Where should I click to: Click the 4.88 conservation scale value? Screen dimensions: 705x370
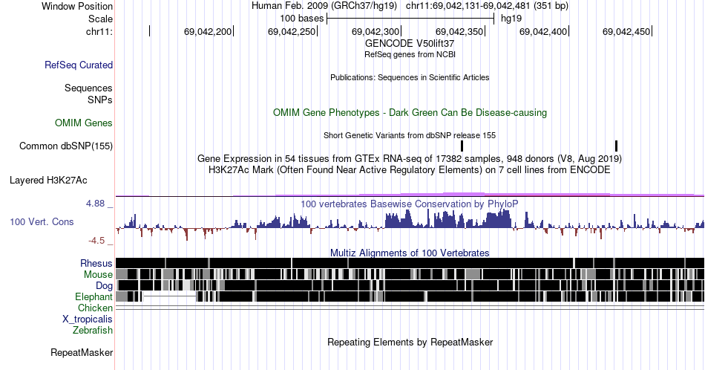click(95, 204)
